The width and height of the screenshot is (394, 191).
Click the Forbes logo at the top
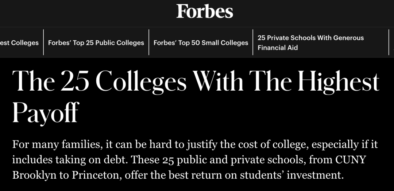pos(205,11)
